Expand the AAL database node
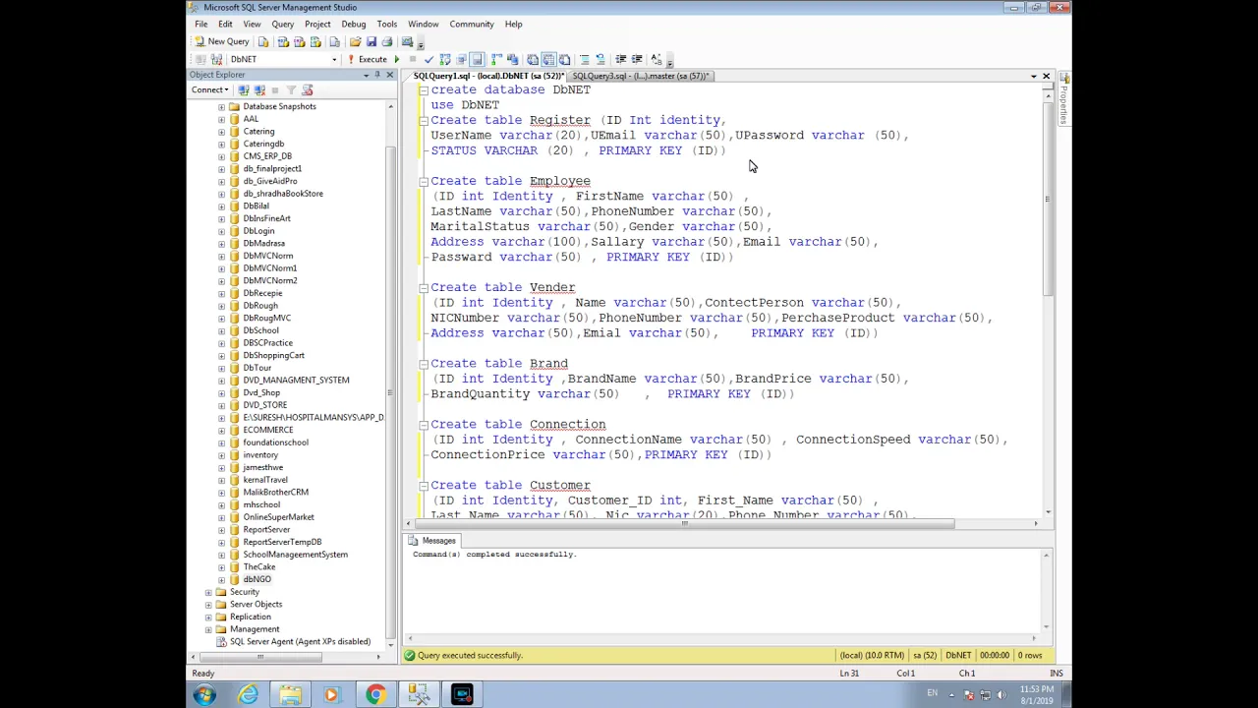1258x708 pixels. (x=221, y=119)
